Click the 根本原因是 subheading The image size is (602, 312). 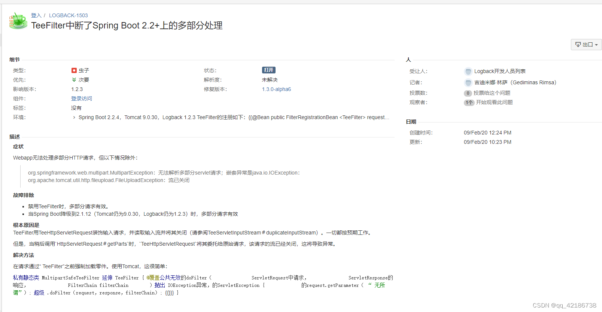[26, 225]
